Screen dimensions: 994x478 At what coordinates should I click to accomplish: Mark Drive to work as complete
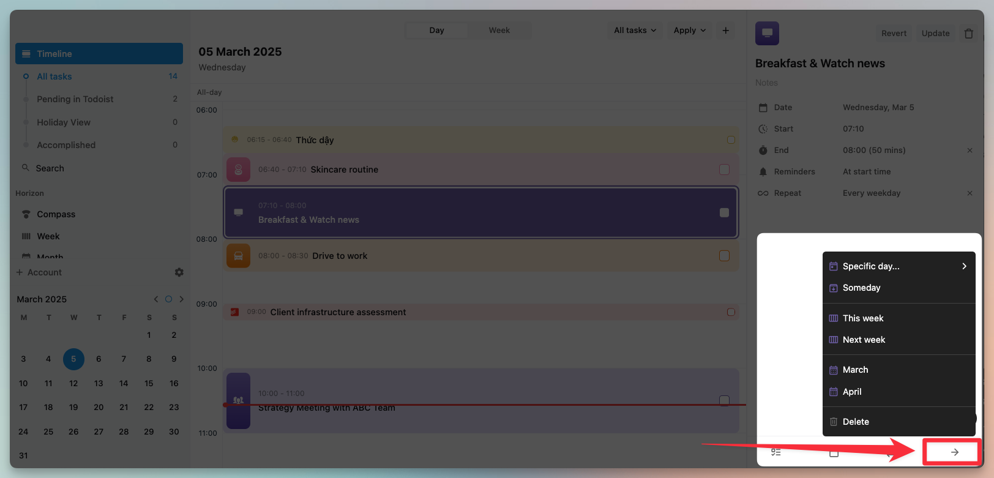tap(724, 256)
